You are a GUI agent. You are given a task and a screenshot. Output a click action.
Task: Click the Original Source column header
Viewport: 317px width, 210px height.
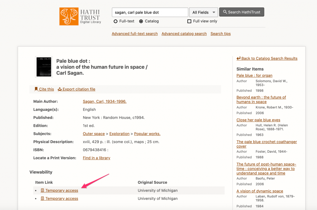coord(152,183)
